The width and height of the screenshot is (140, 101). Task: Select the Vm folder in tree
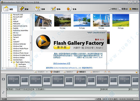pos(14,40)
